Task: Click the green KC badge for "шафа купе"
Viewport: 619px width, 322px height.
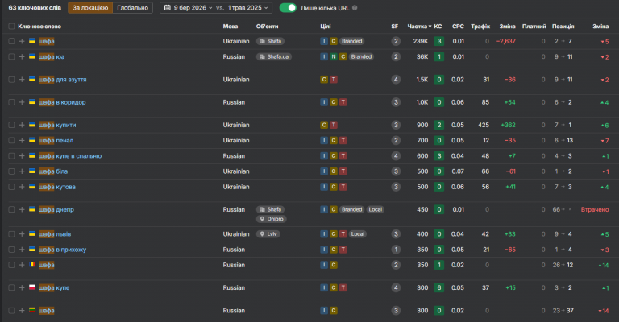Action: [438, 287]
